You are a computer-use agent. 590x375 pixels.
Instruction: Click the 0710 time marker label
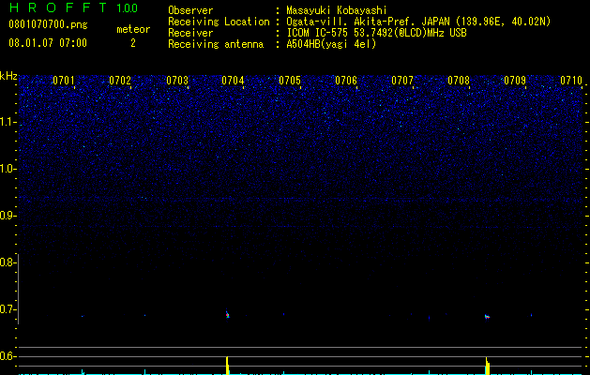pyautogui.click(x=571, y=81)
